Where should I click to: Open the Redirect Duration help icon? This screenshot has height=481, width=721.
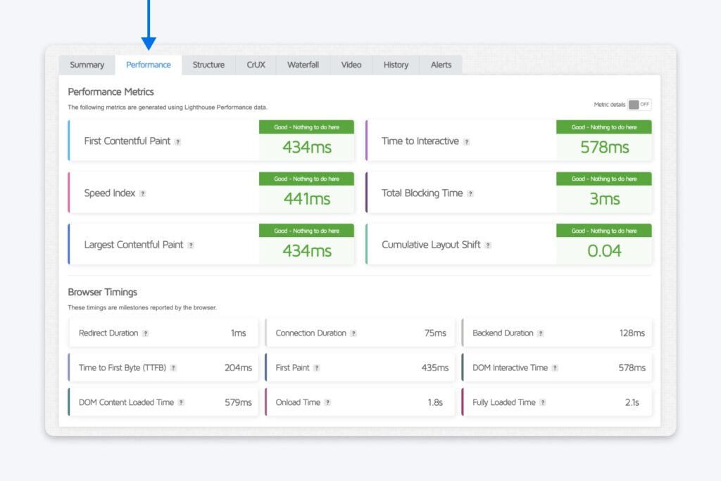(x=146, y=333)
